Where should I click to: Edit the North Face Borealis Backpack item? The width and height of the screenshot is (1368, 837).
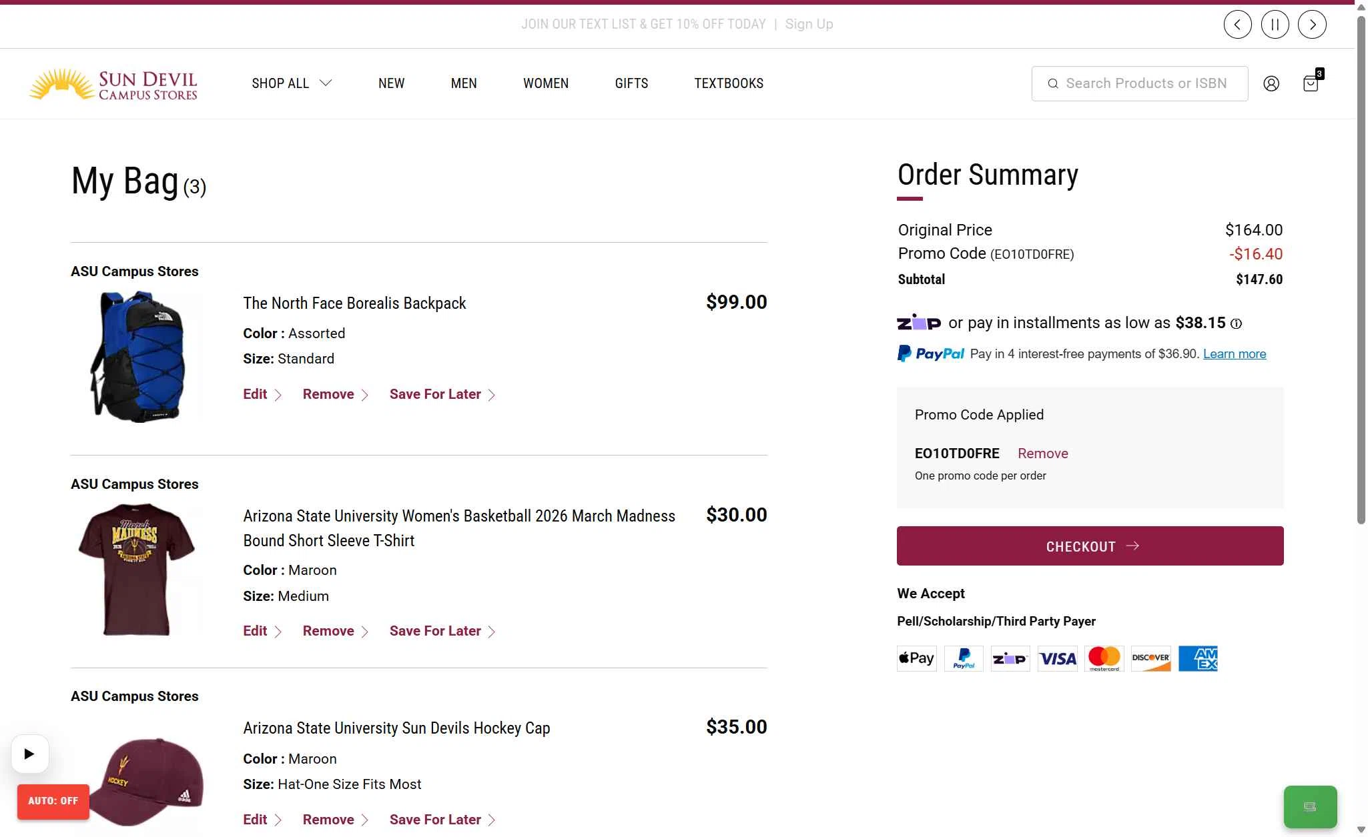coord(262,394)
